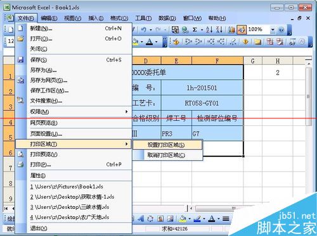Click cell H1 containing 2

278,73
